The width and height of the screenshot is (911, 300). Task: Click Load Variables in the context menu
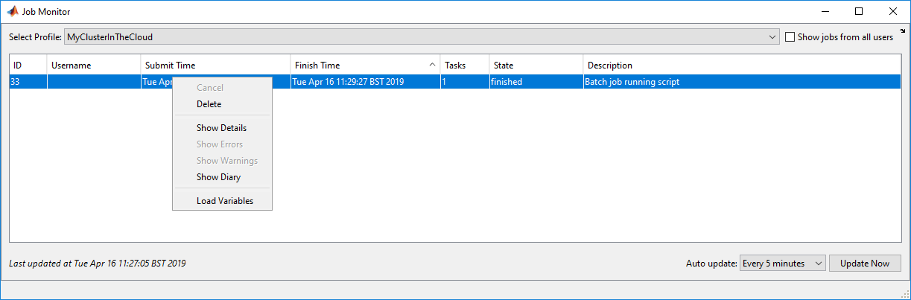click(x=225, y=201)
